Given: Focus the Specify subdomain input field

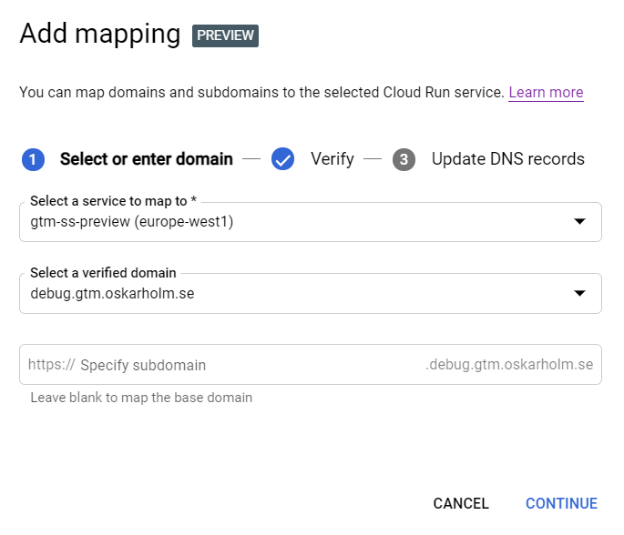Looking at the screenshot, I should point(246,365).
